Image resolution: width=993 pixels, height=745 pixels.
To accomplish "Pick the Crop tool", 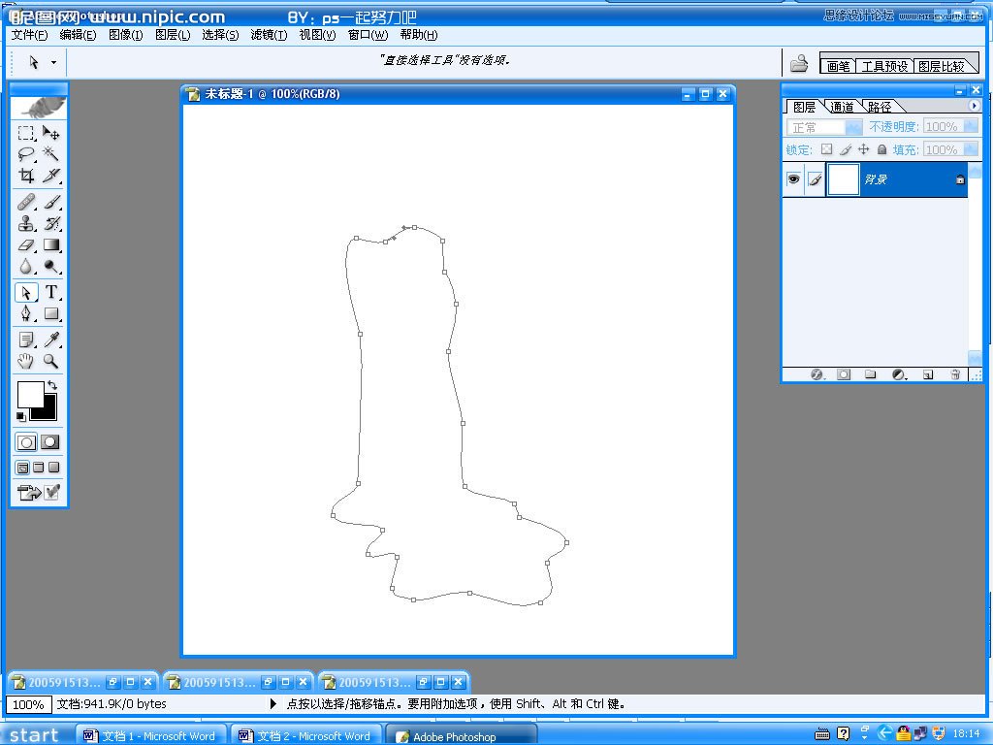I will [x=26, y=176].
